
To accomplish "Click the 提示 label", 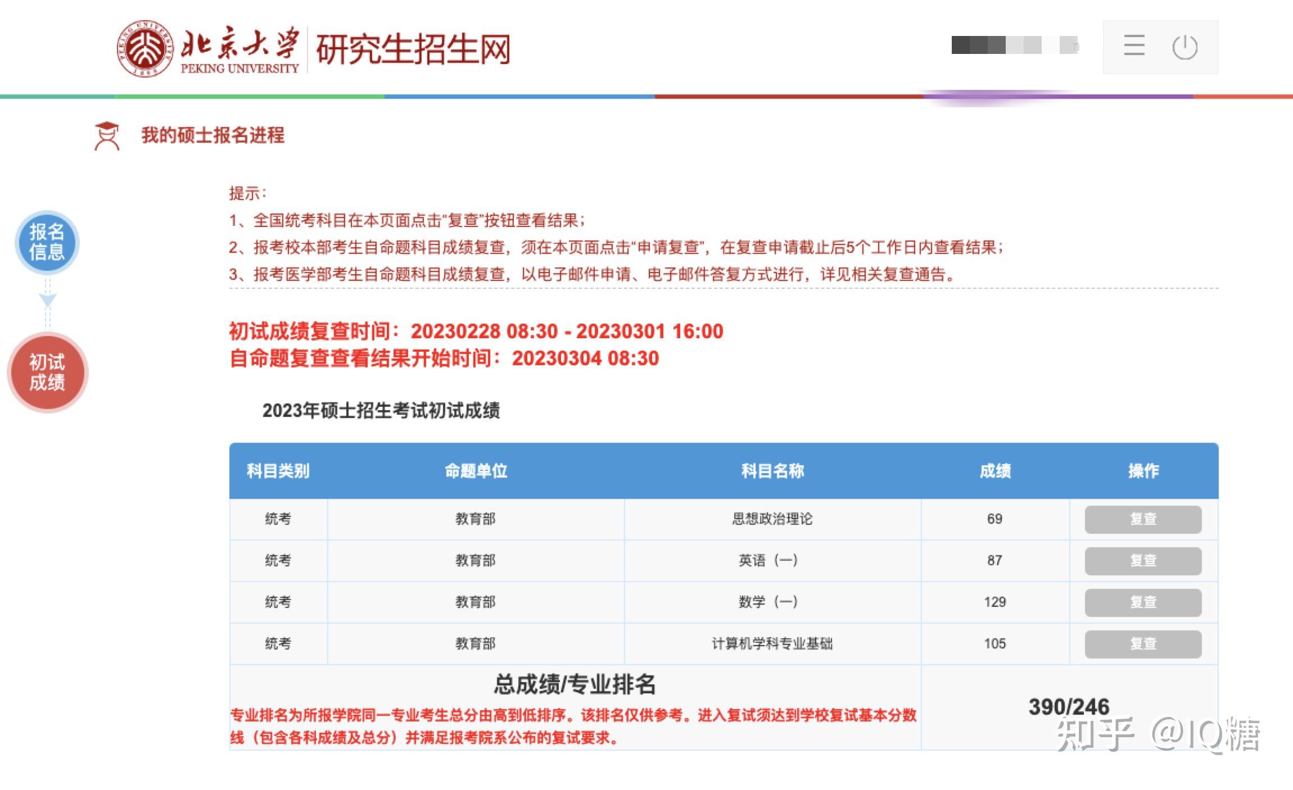I will (247, 193).
